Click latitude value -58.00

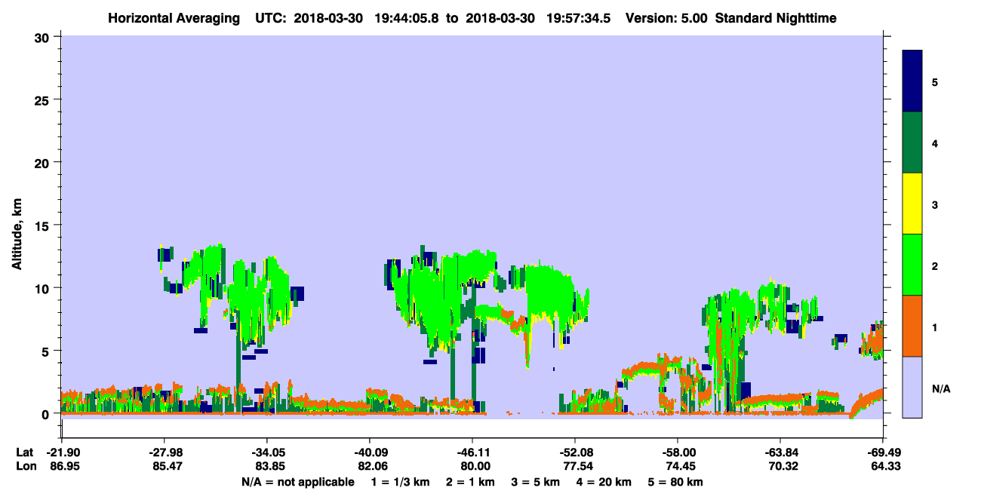[677, 452]
